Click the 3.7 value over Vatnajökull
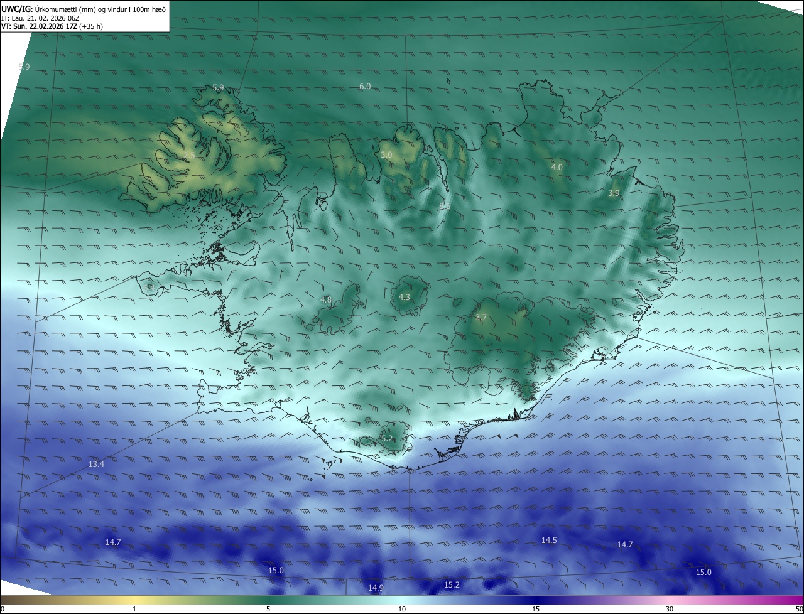804x614 pixels. tap(481, 318)
